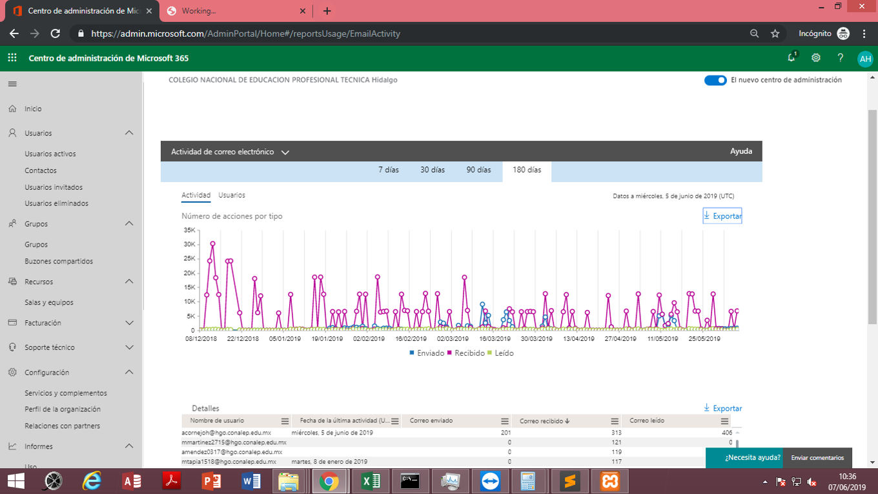Switch to the Working... browser tab
878x494 pixels.
pyautogui.click(x=236, y=11)
